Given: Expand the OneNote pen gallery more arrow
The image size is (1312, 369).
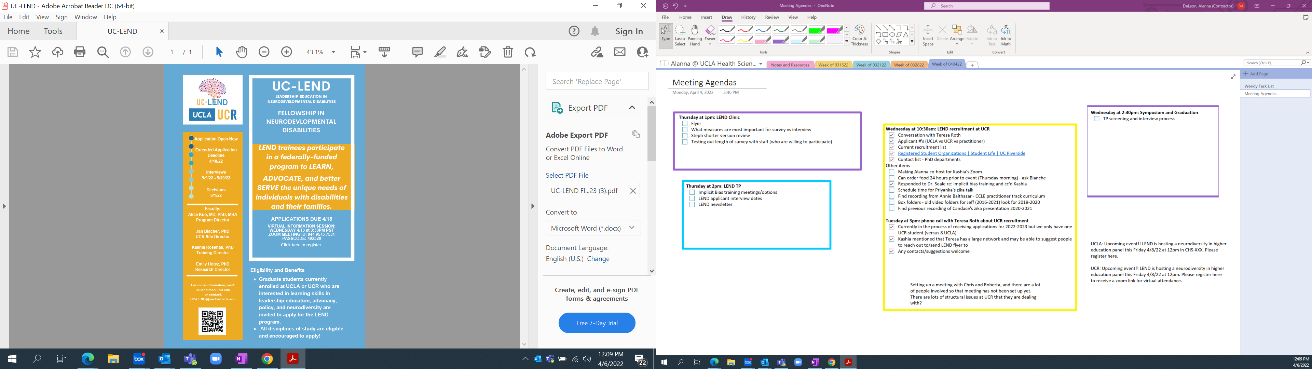Looking at the screenshot, I should (847, 42).
